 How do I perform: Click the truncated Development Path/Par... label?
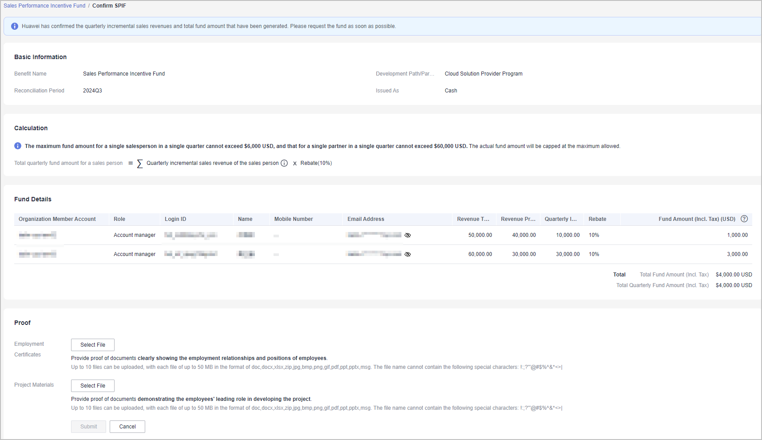pos(405,74)
